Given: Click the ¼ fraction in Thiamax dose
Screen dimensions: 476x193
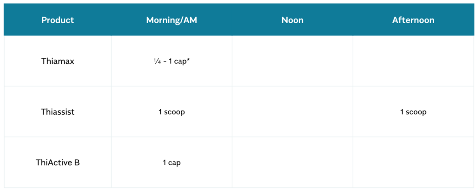Looking at the screenshot, I should click(x=156, y=61).
